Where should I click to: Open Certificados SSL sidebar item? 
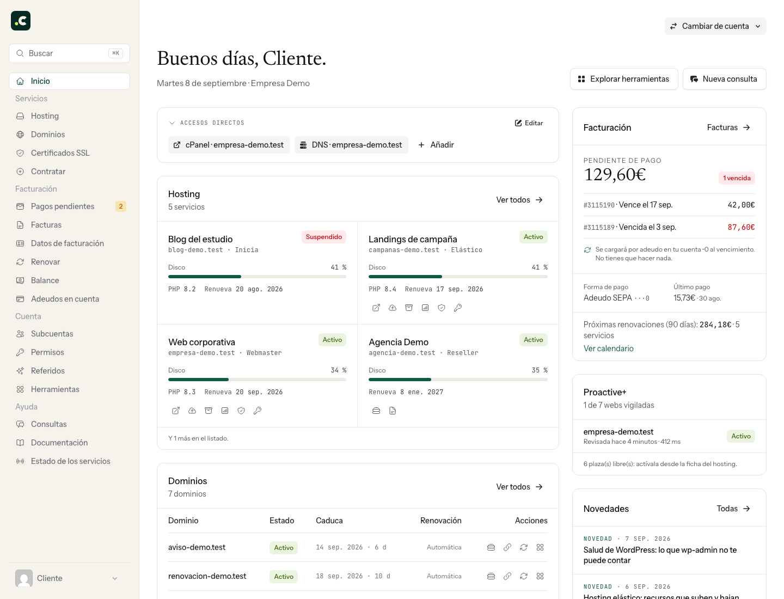tap(69, 153)
